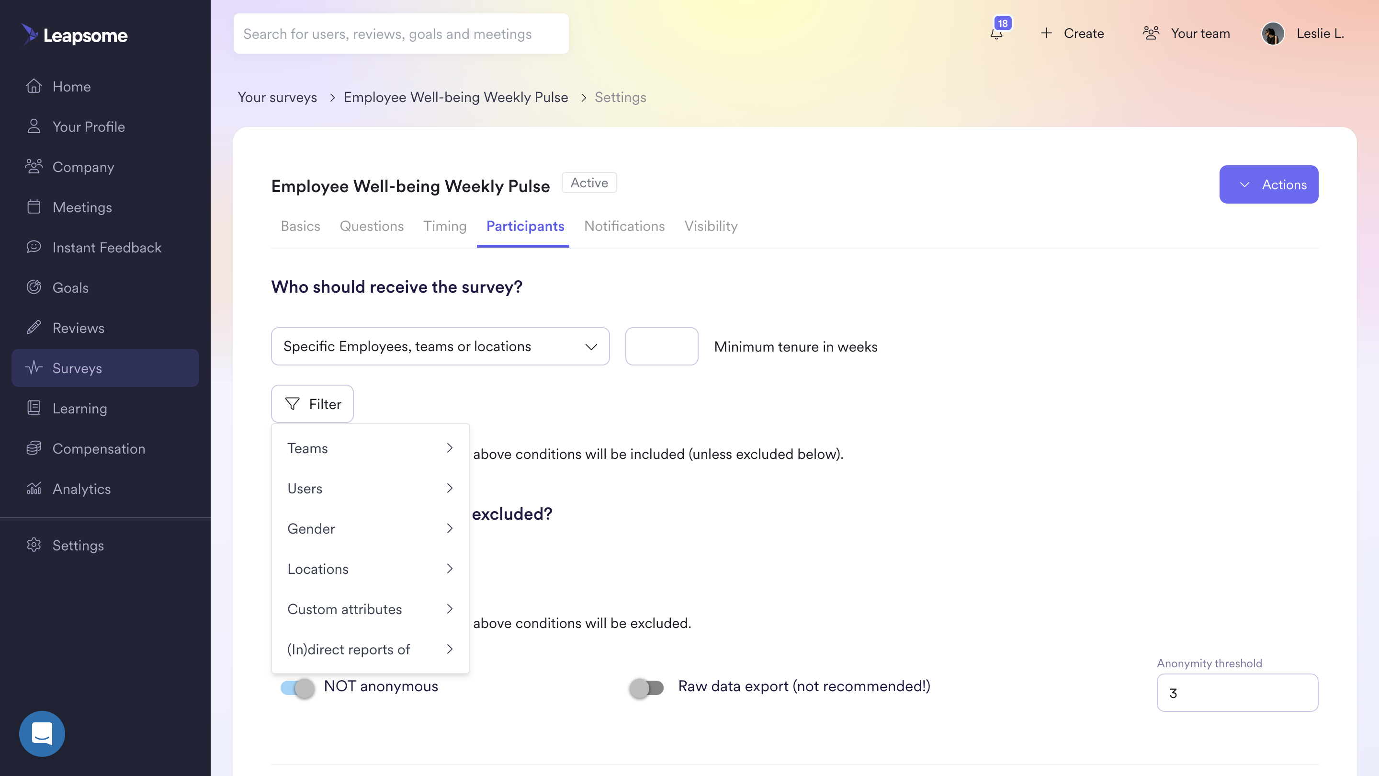Click the Anonymity threshold input field
Screen dimensions: 1379x776
(1237, 693)
